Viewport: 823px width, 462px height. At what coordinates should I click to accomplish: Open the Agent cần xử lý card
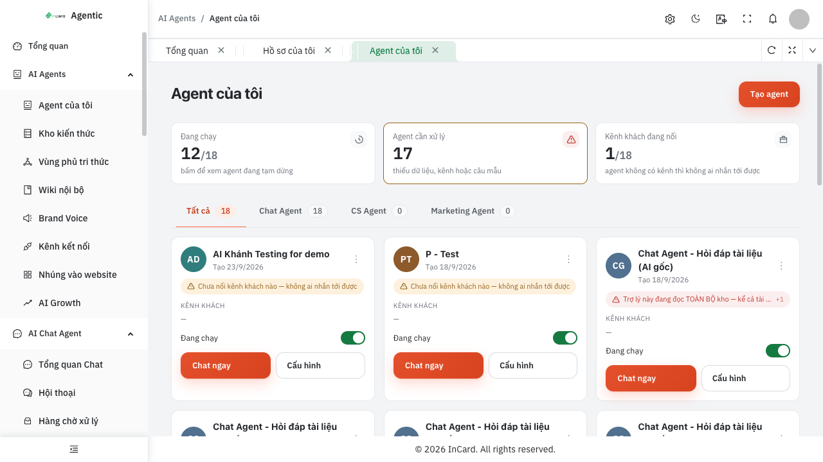pyautogui.click(x=485, y=153)
